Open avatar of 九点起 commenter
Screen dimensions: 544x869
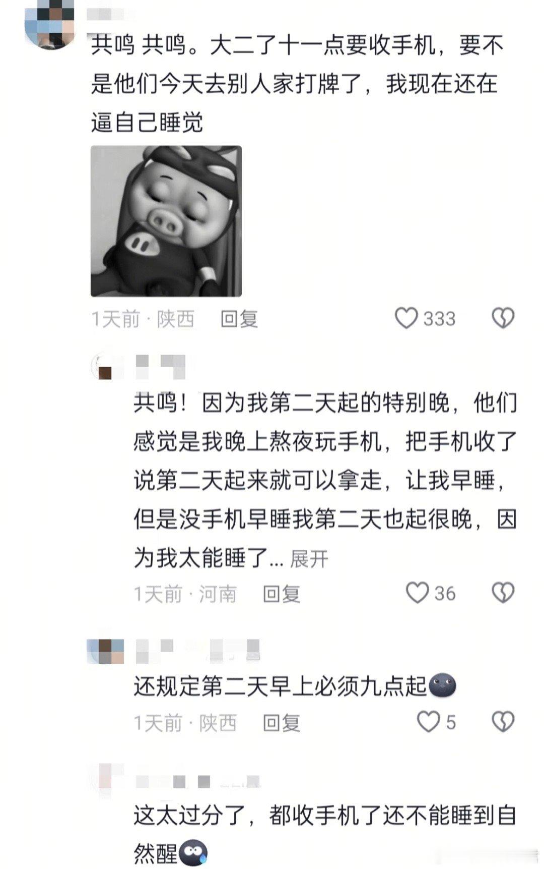pos(105,652)
